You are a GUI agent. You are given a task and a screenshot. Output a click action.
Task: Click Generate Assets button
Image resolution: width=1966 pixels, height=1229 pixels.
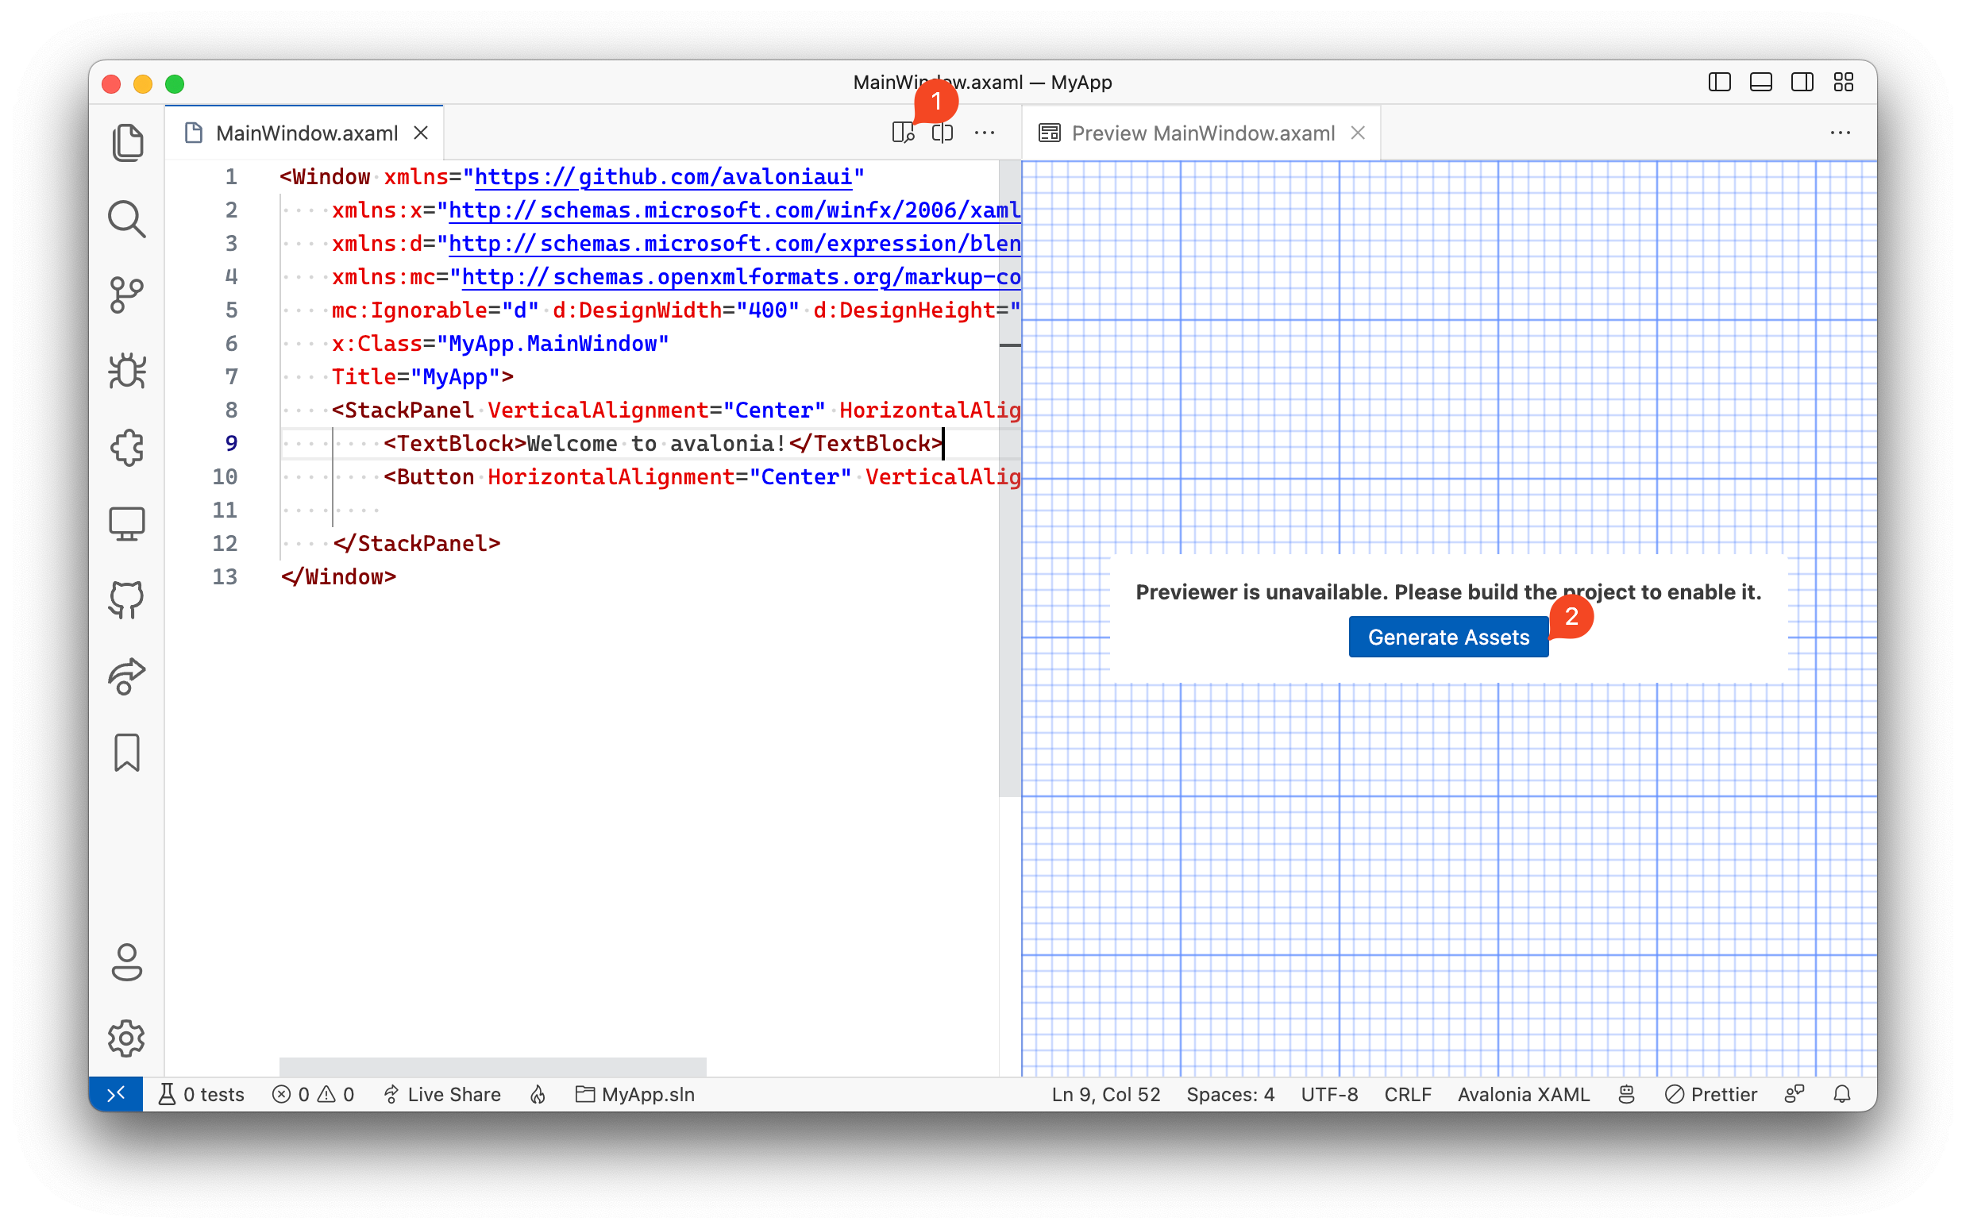tap(1451, 638)
